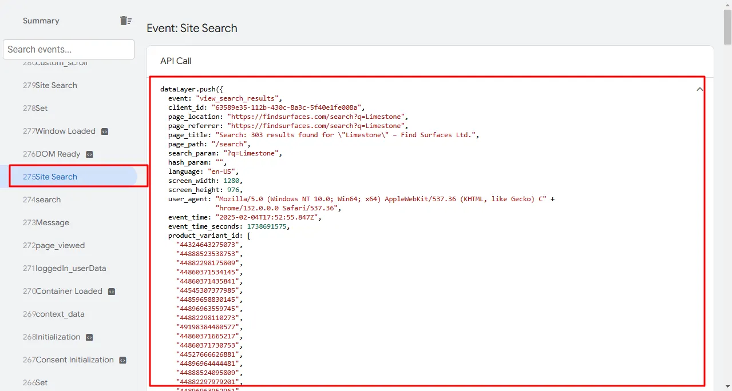Screen dimensions: 732x391
Task: Collapse the API Call code block chevron
Action: click(699, 89)
